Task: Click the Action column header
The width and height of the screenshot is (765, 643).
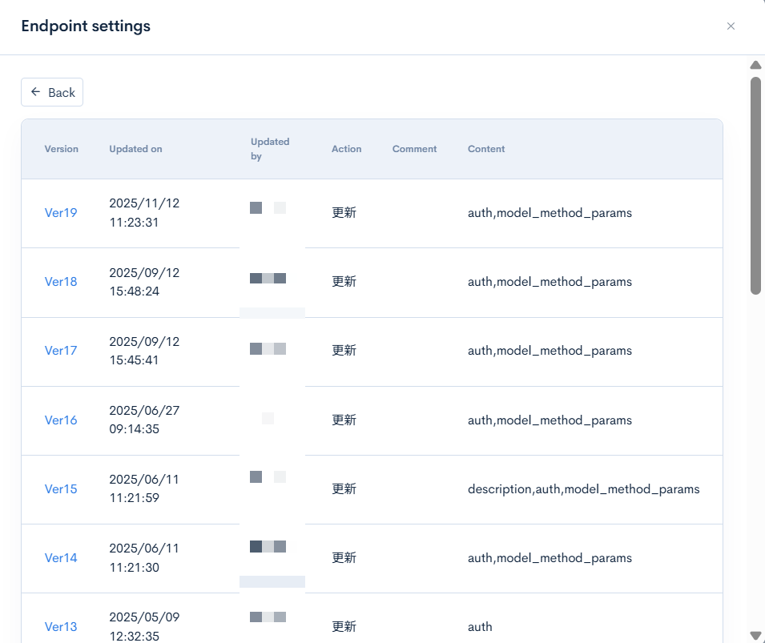Action: tap(346, 149)
